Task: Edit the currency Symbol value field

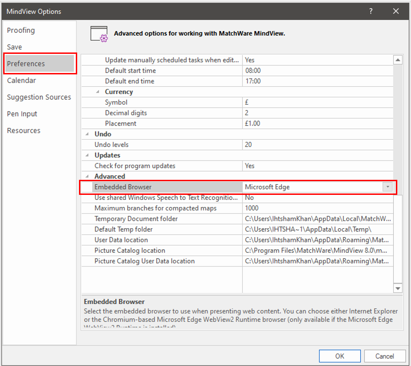Action: coord(318,102)
